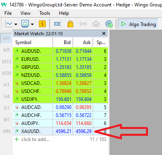Click the EURUSD bid price 1.17131

pyautogui.click(x=63, y=59)
